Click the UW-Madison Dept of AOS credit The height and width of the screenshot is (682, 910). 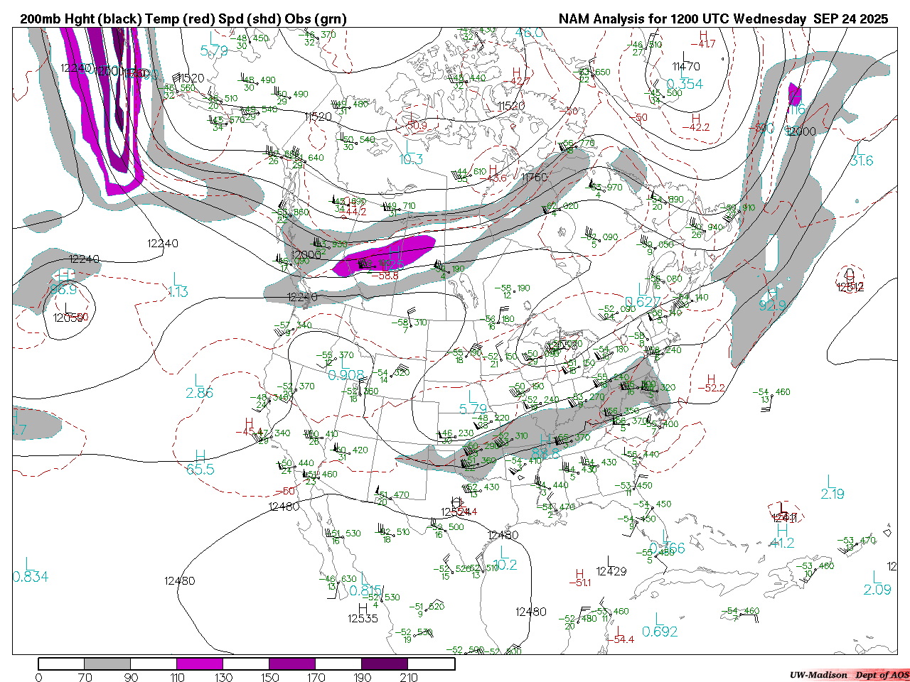(849, 675)
